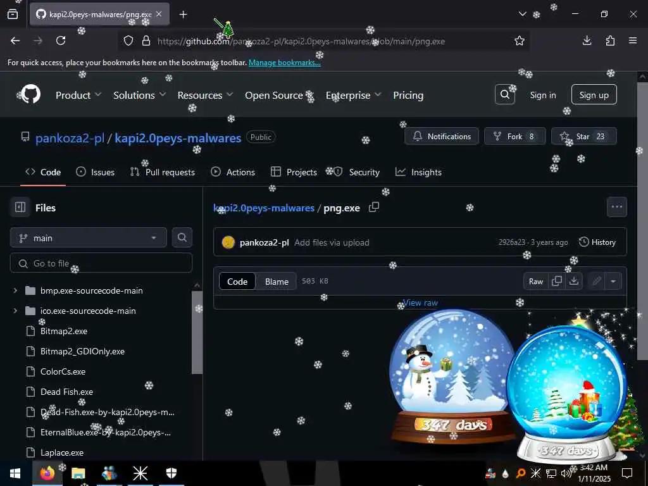Expand the Product menu
This screenshot has height=486, width=648.
[x=78, y=95]
